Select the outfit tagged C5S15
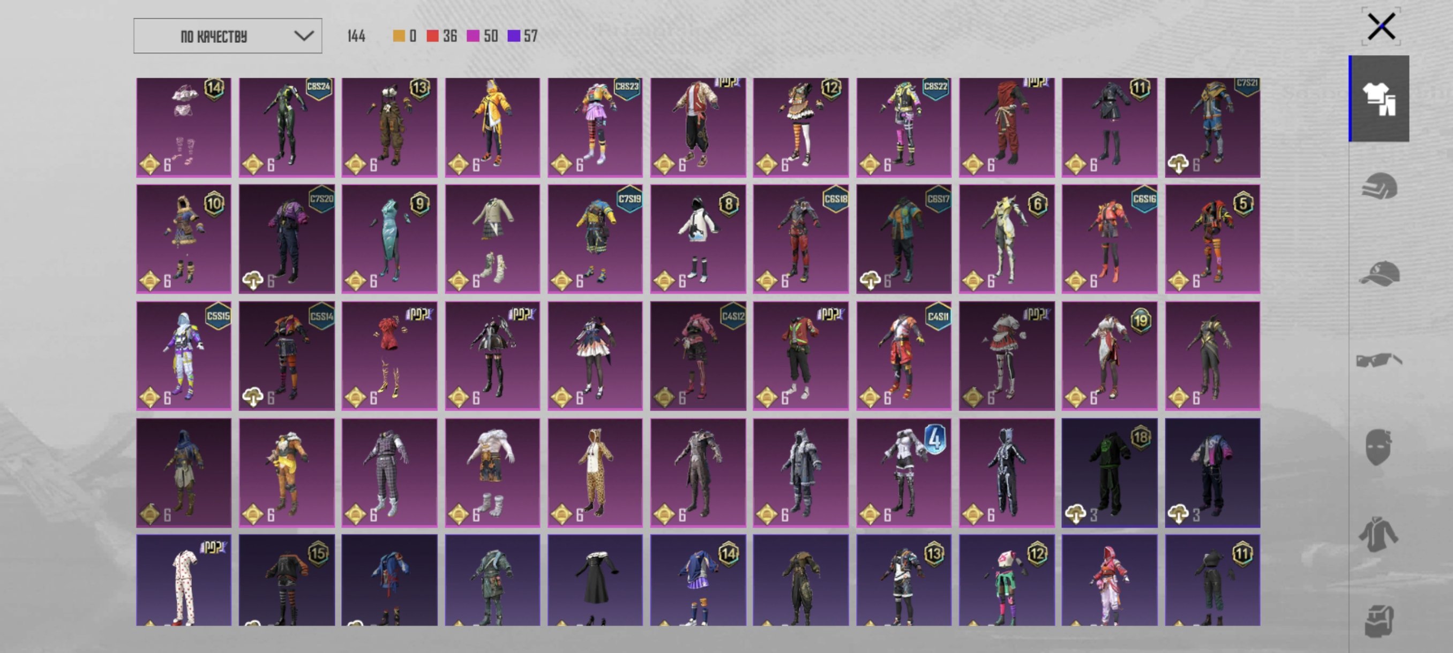Viewport: 1453px width, 653px height. [x=184, y=355]
